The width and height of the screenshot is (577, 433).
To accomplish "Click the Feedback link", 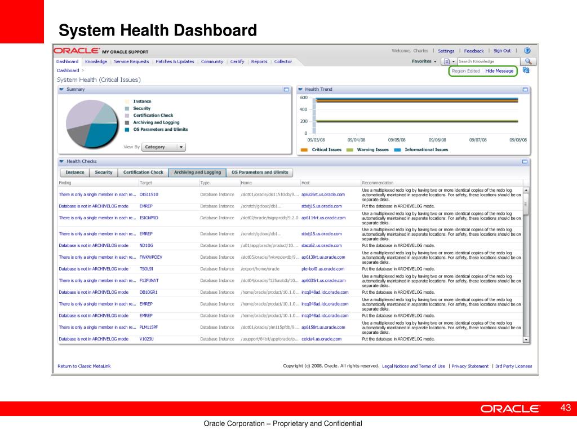I will click(x=474, y=51).
